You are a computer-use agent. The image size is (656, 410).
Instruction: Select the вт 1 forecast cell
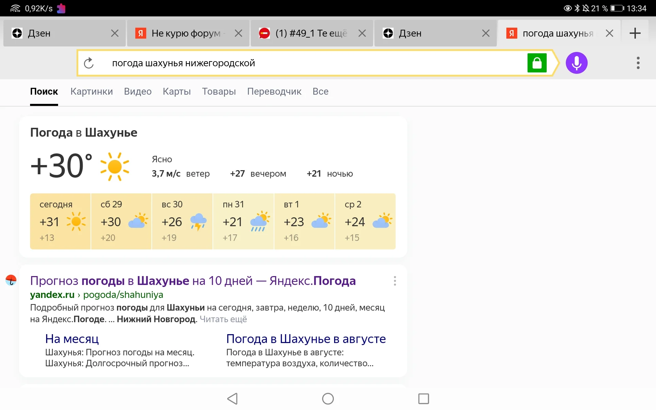304,221
